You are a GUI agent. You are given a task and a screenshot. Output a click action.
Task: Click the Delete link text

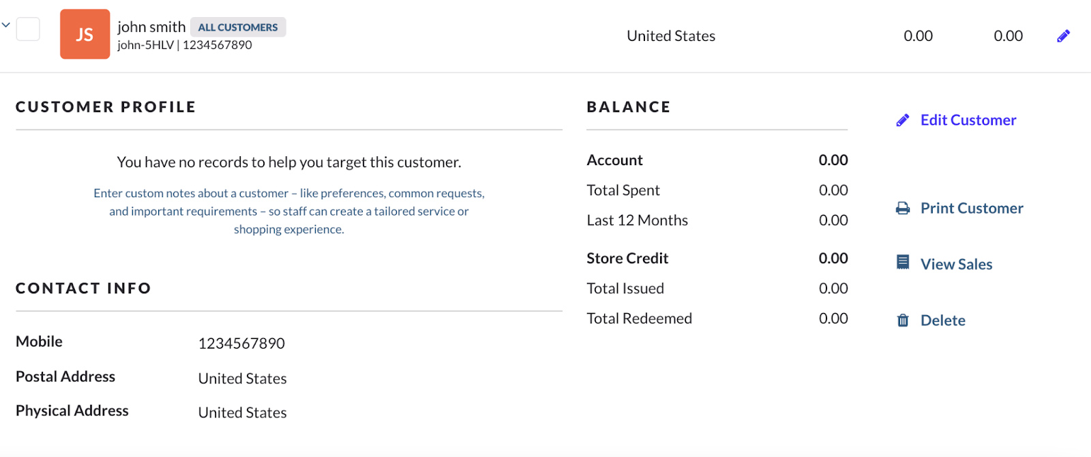coord(942,321)
